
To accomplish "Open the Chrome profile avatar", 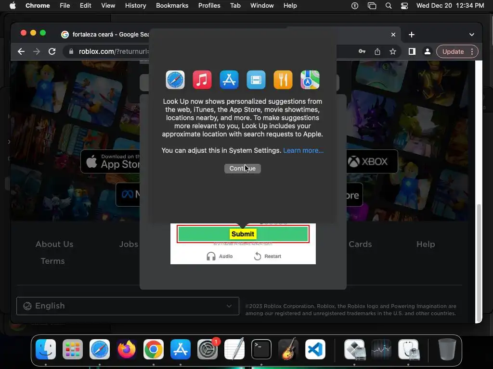I will click(x=428, y=51).
